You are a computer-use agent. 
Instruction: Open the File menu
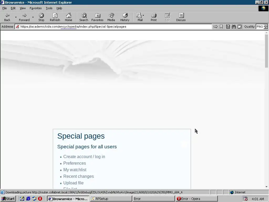4,8
